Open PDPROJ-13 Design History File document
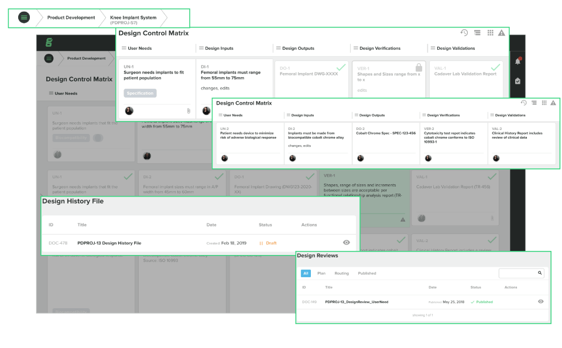 point(109,243)
